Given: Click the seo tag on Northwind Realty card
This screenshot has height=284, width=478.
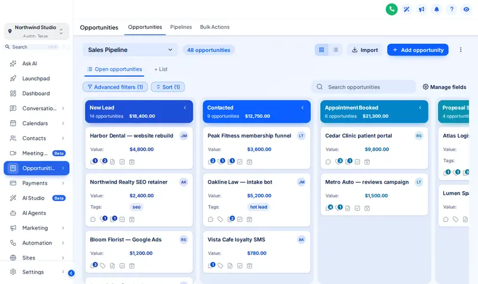Looking at the screenshot, I should point(136,207).
